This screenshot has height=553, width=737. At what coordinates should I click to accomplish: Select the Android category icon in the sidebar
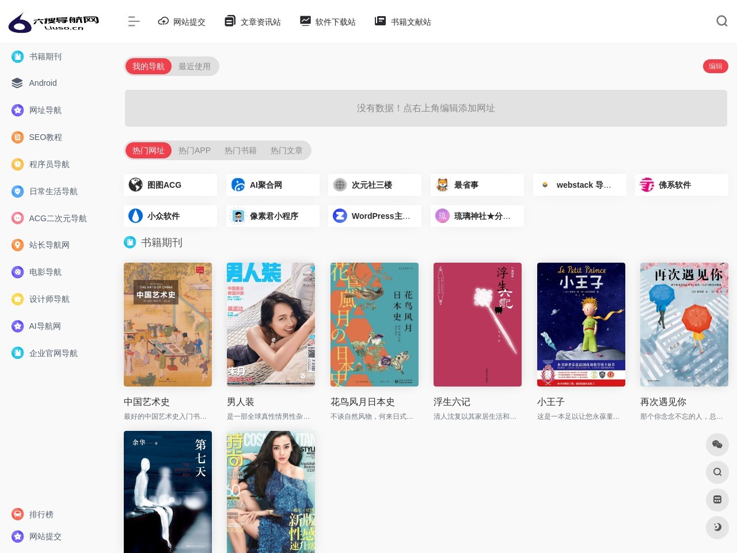point(17,83)
